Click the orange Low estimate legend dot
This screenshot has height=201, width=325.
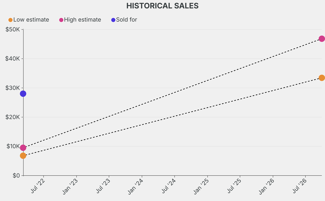(x=10, y=20)
